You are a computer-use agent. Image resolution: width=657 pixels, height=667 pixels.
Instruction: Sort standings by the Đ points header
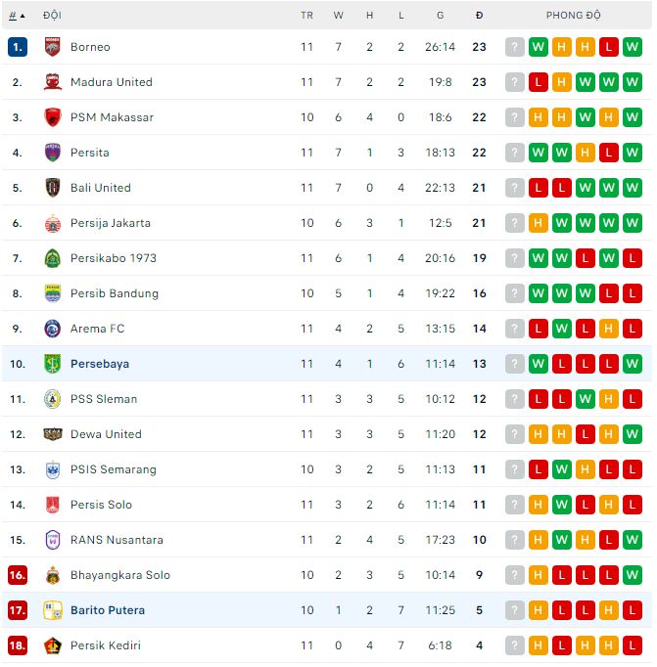[479, 16]
